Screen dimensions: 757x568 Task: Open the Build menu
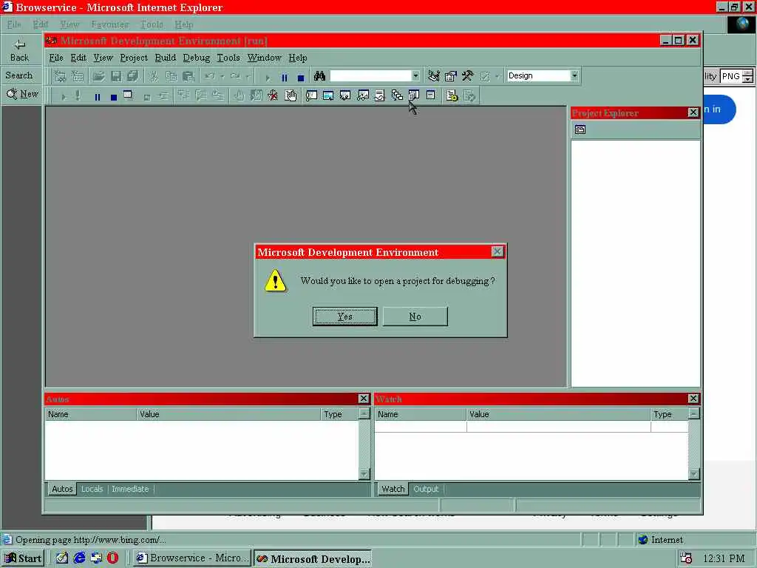(x=165, y=58)
